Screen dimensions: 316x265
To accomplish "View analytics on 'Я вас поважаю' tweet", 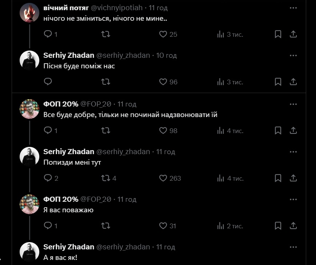I will point(220,226).
